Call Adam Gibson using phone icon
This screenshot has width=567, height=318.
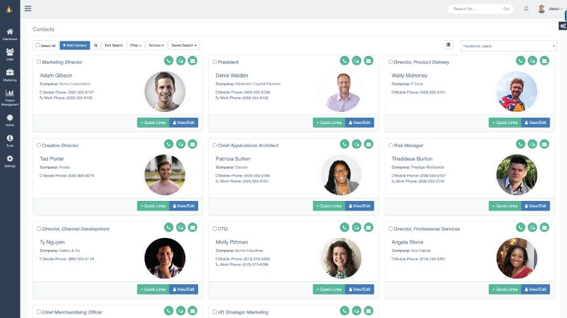[x=169, y=60]
